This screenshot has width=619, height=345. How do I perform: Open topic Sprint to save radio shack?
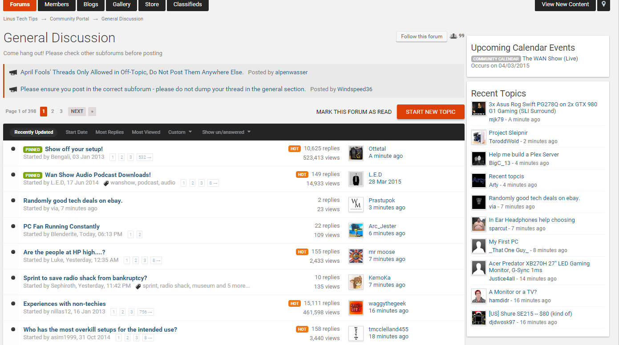tap(85, 278)
